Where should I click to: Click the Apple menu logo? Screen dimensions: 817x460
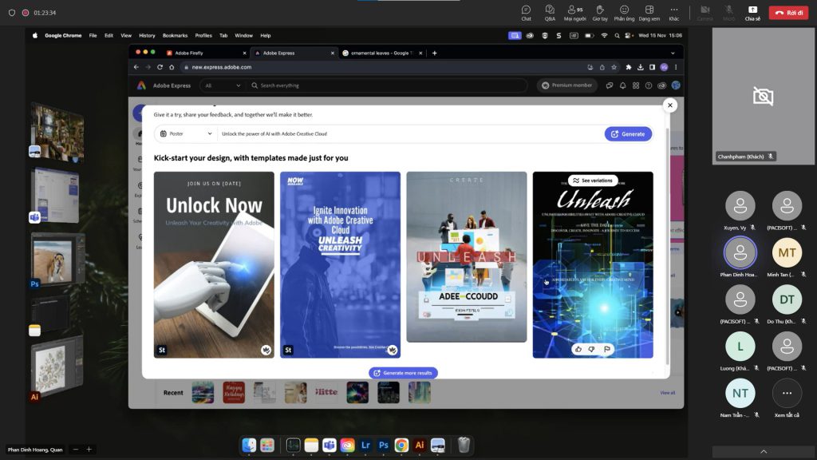click(x=35, y=35)
